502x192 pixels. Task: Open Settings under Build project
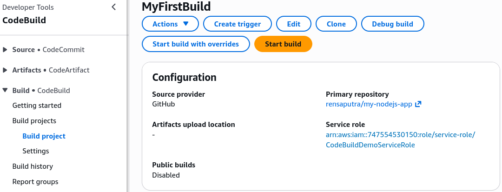35,151
